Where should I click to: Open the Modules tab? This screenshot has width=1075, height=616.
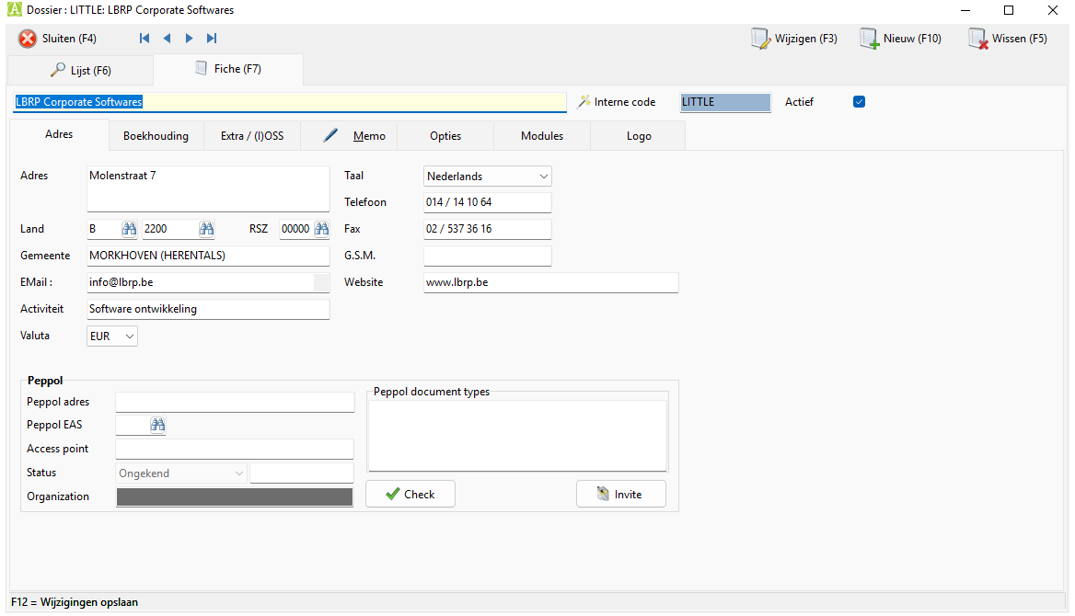542,136
